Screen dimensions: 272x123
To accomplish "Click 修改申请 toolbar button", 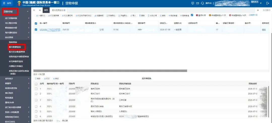I will (x=173, y=16).
